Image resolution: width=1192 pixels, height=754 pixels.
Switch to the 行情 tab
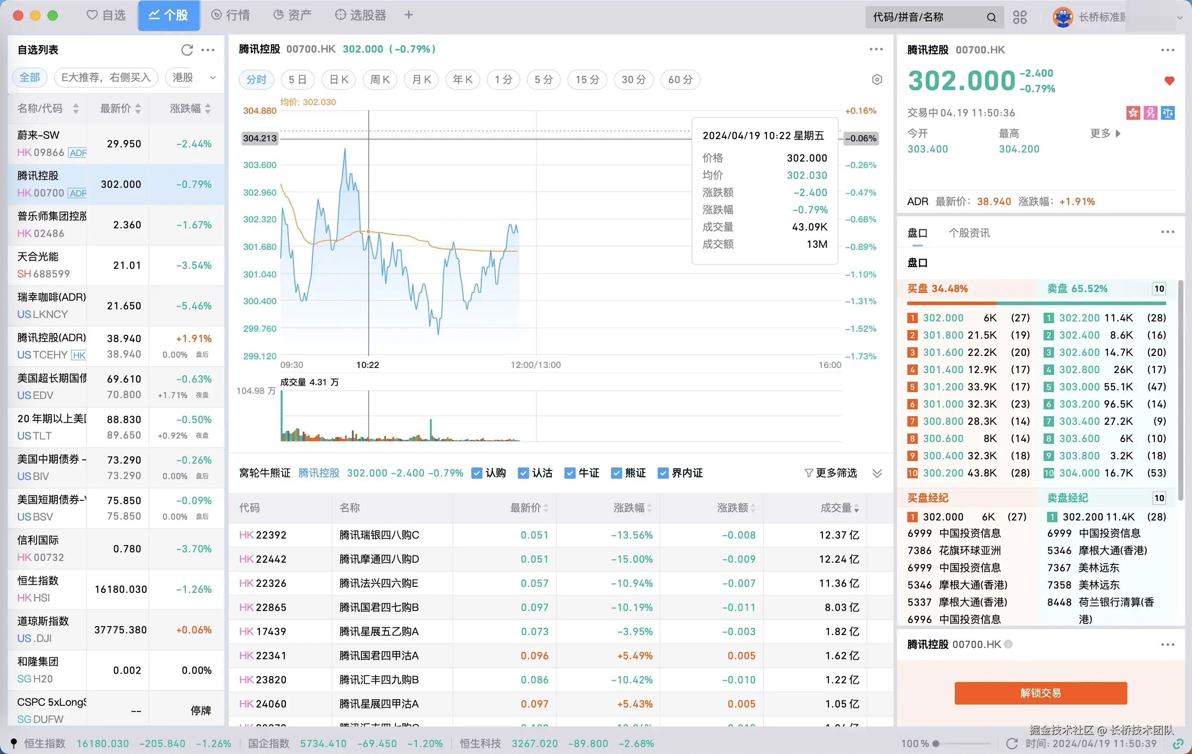click(x=231, y=15)
